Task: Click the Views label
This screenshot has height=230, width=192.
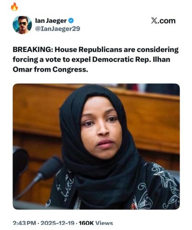Action: (x=104, y=223)
